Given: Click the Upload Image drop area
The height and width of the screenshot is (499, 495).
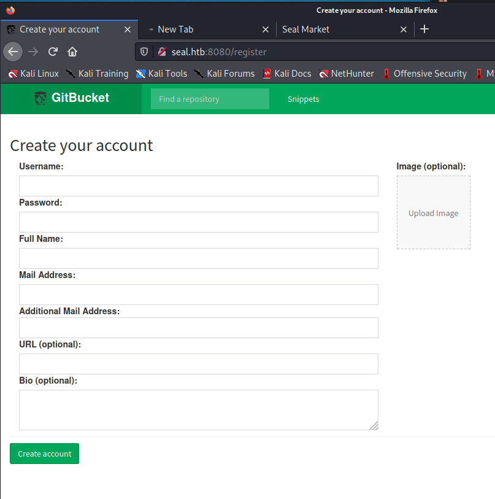Looking at the screenshot, I should [x=433, y=213].
